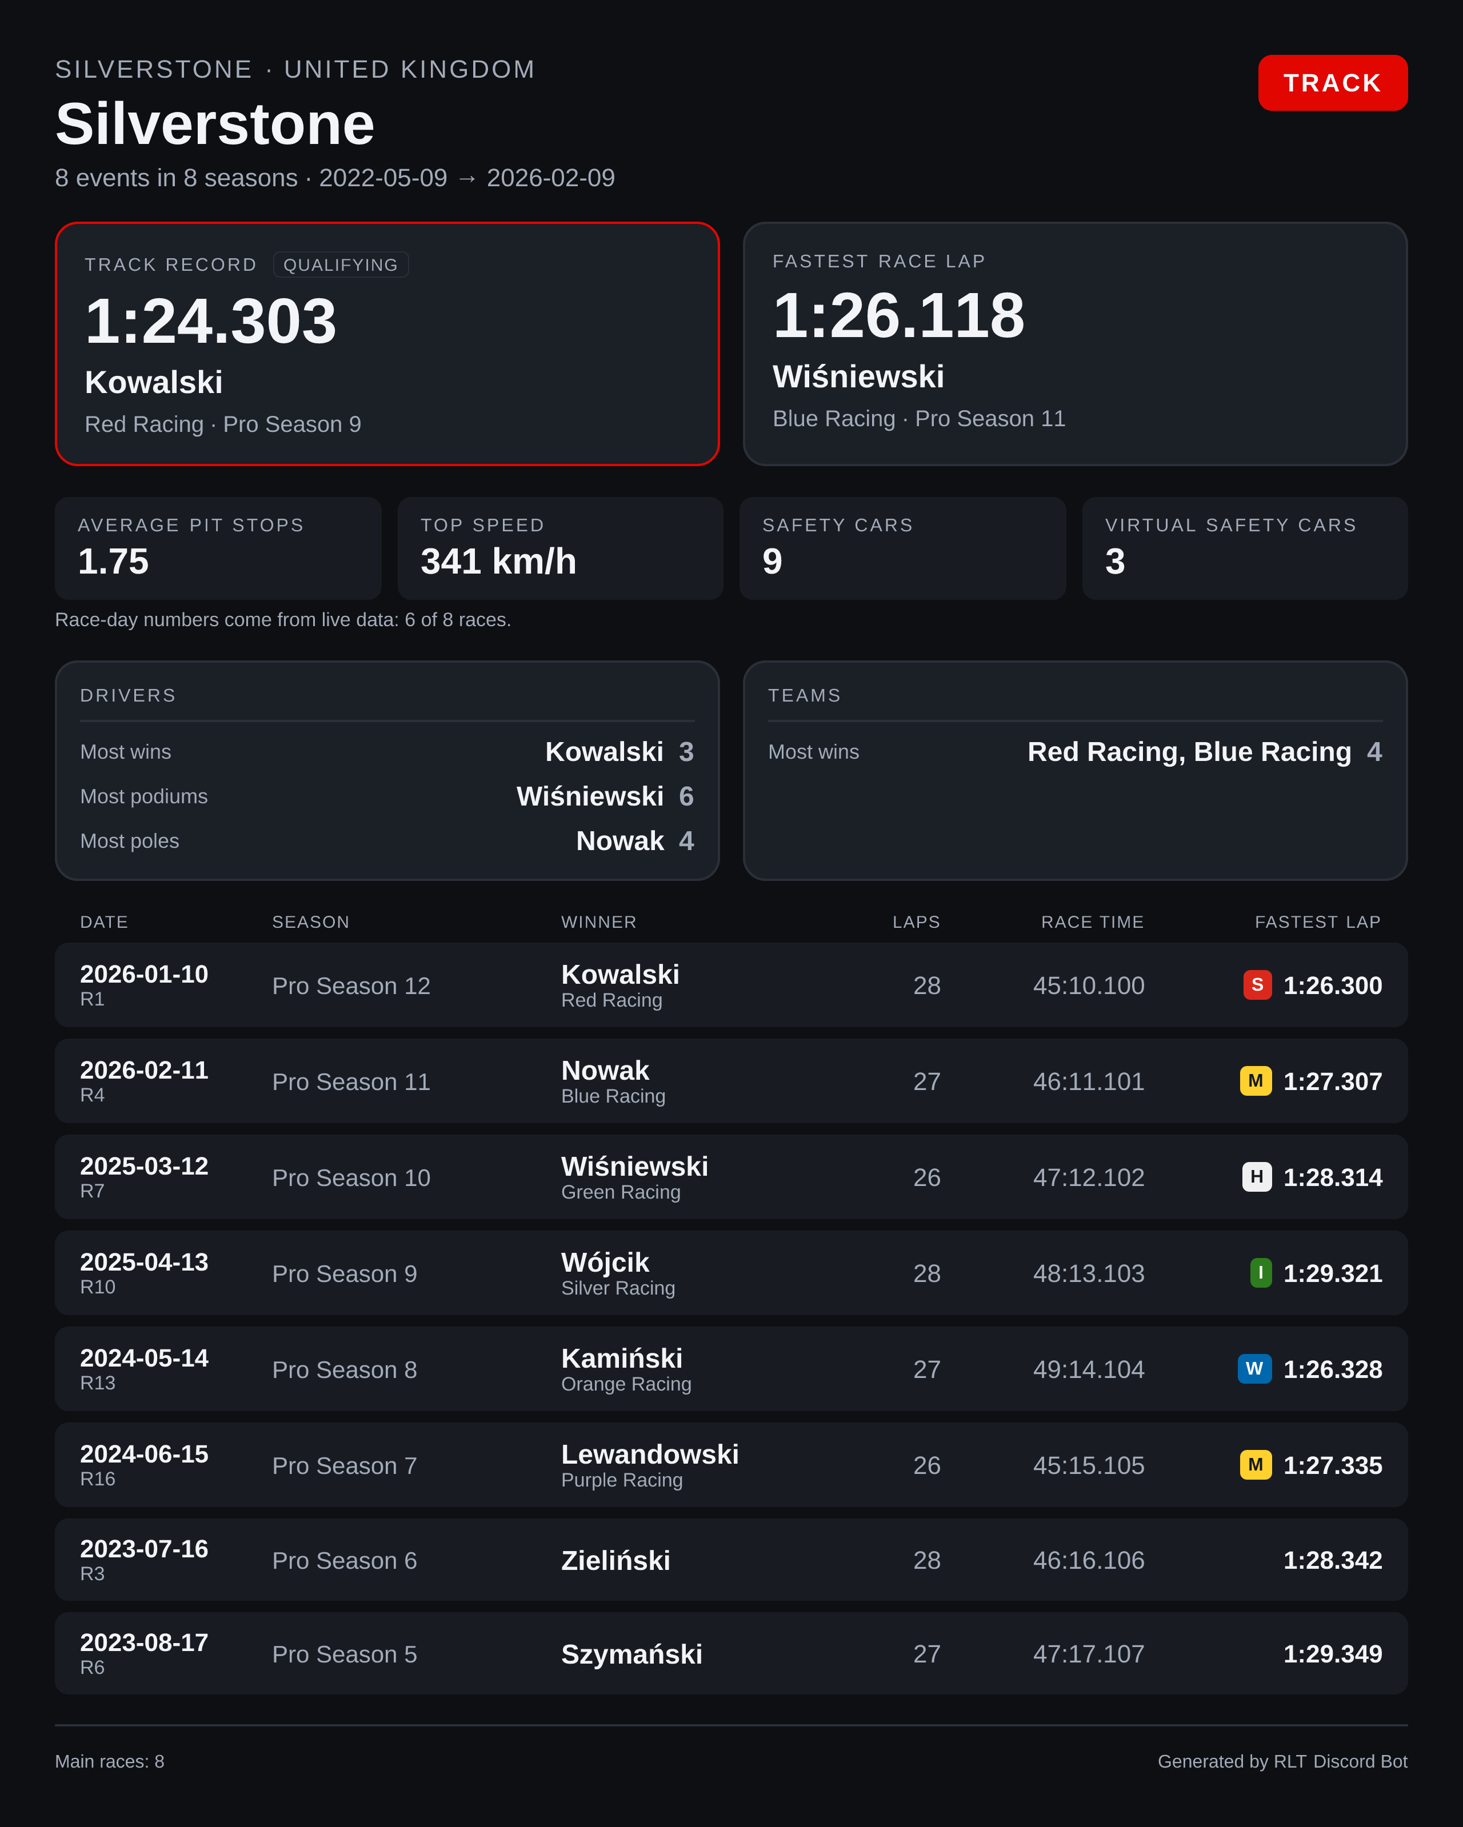The image size is (1463, 1827).
Task: Click fastest lap 1:29.349 in Szymański row
Action: click(x=1333, y=1653)
